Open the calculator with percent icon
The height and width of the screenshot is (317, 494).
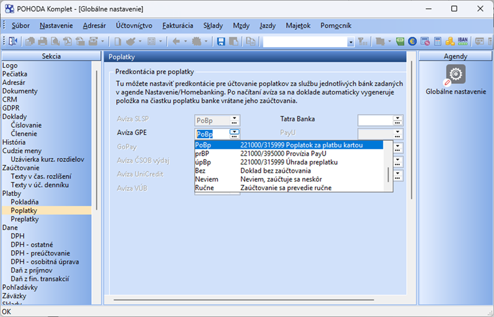tap(425, 41)
